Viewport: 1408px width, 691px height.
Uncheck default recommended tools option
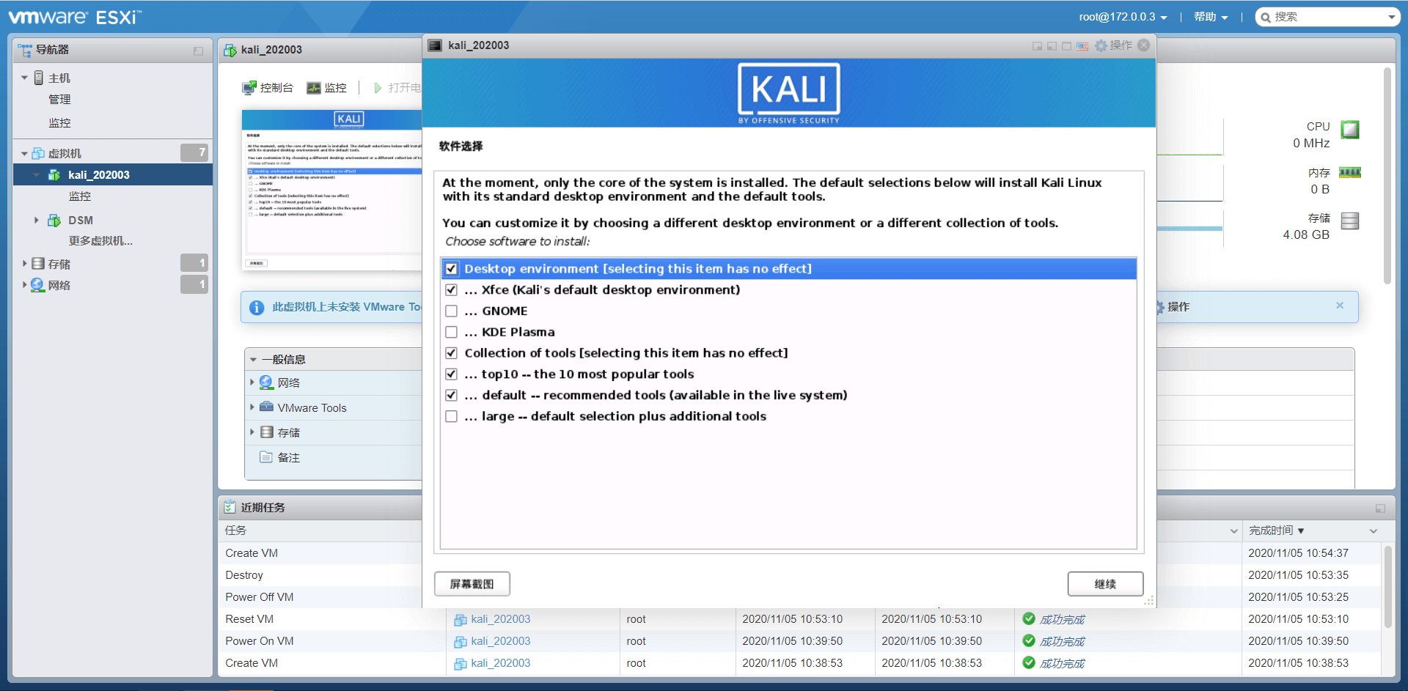(x=451, y=395)
